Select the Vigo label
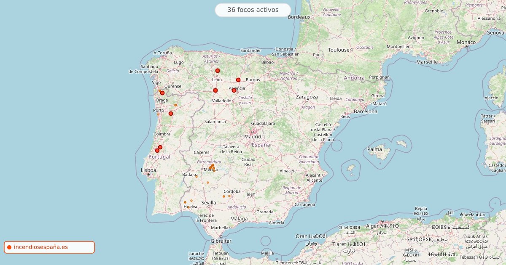 [157, 83]
